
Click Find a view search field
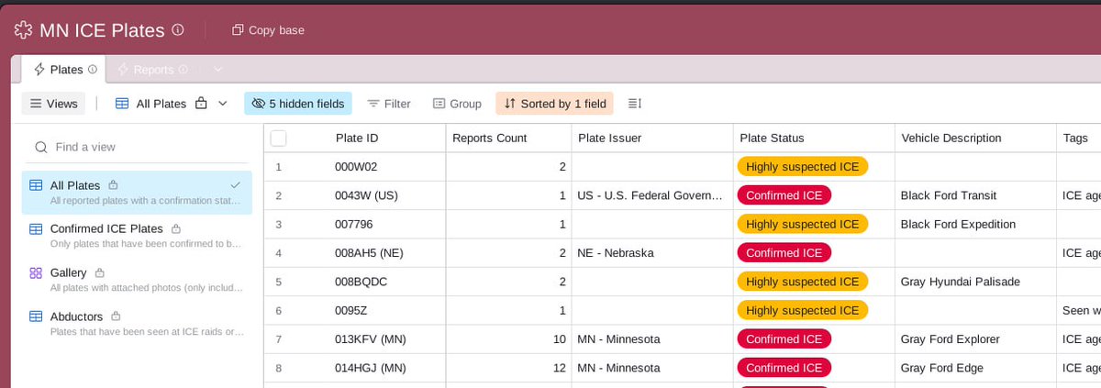click(138, 147)
